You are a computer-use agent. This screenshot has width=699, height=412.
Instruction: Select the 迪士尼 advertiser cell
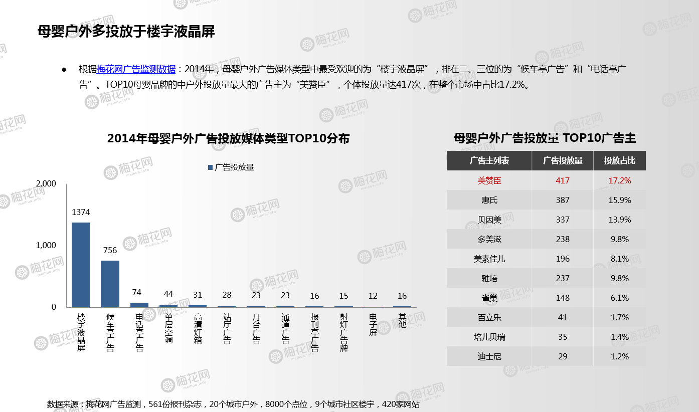[x=489, y=356]
